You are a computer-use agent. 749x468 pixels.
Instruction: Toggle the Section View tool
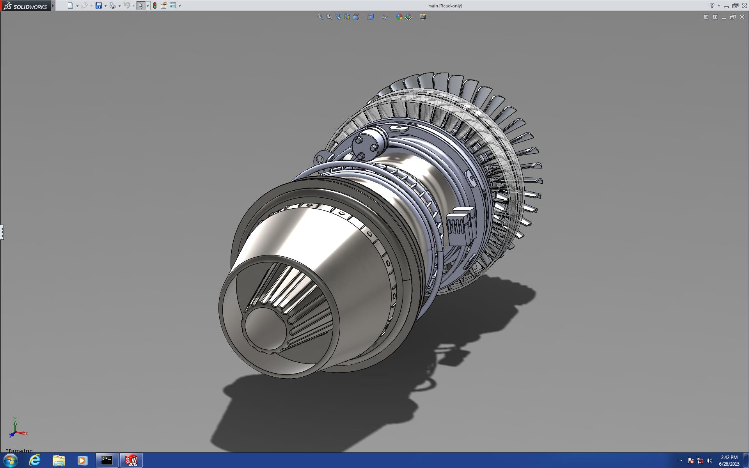347,17
